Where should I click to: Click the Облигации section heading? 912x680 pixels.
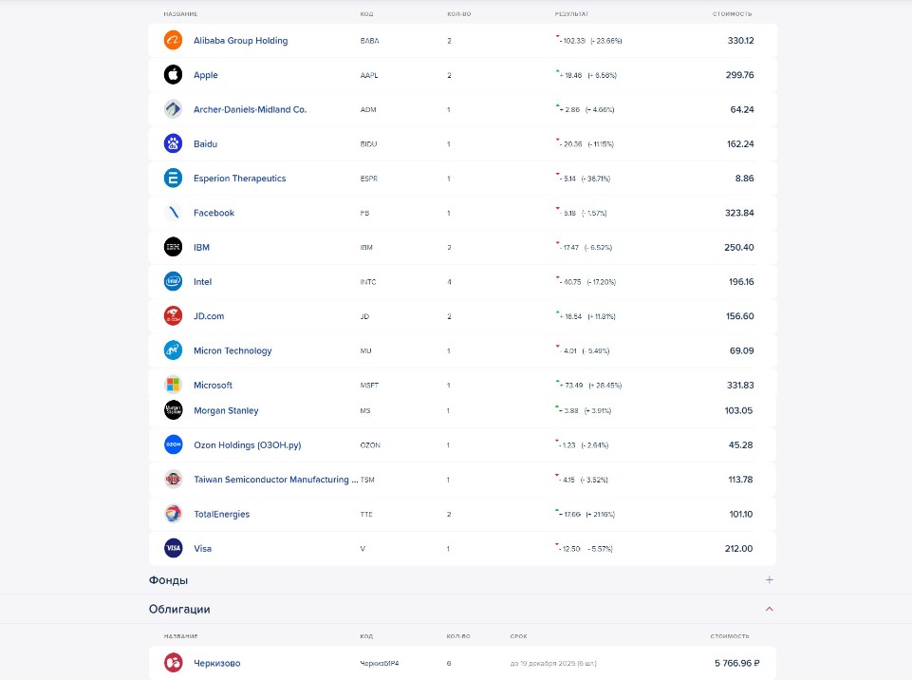pos(179,609)
